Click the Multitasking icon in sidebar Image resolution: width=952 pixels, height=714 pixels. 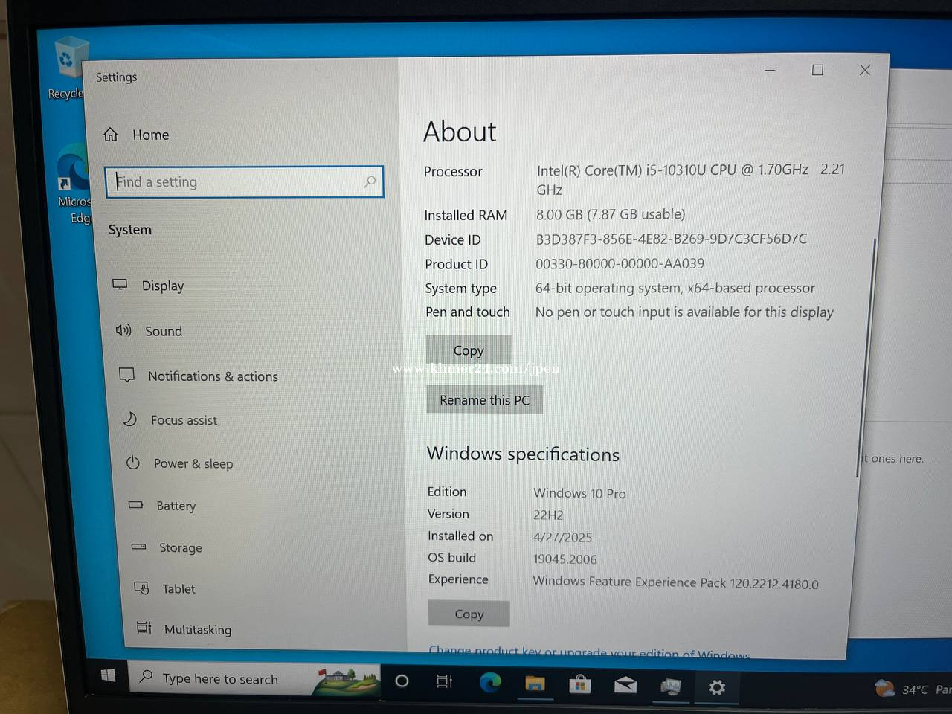pyautogui.click(x=144, y=628)
